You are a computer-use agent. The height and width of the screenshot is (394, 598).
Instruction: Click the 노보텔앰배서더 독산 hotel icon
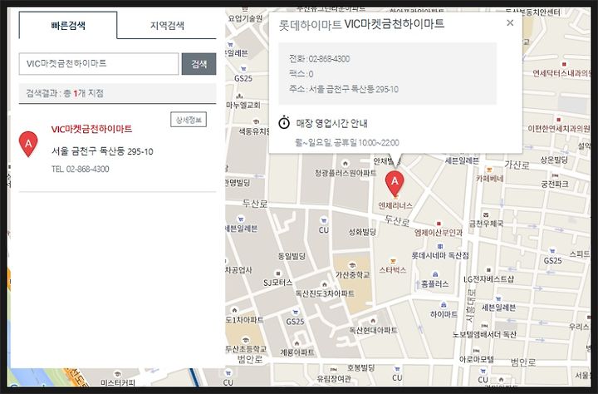coord(484,326)
